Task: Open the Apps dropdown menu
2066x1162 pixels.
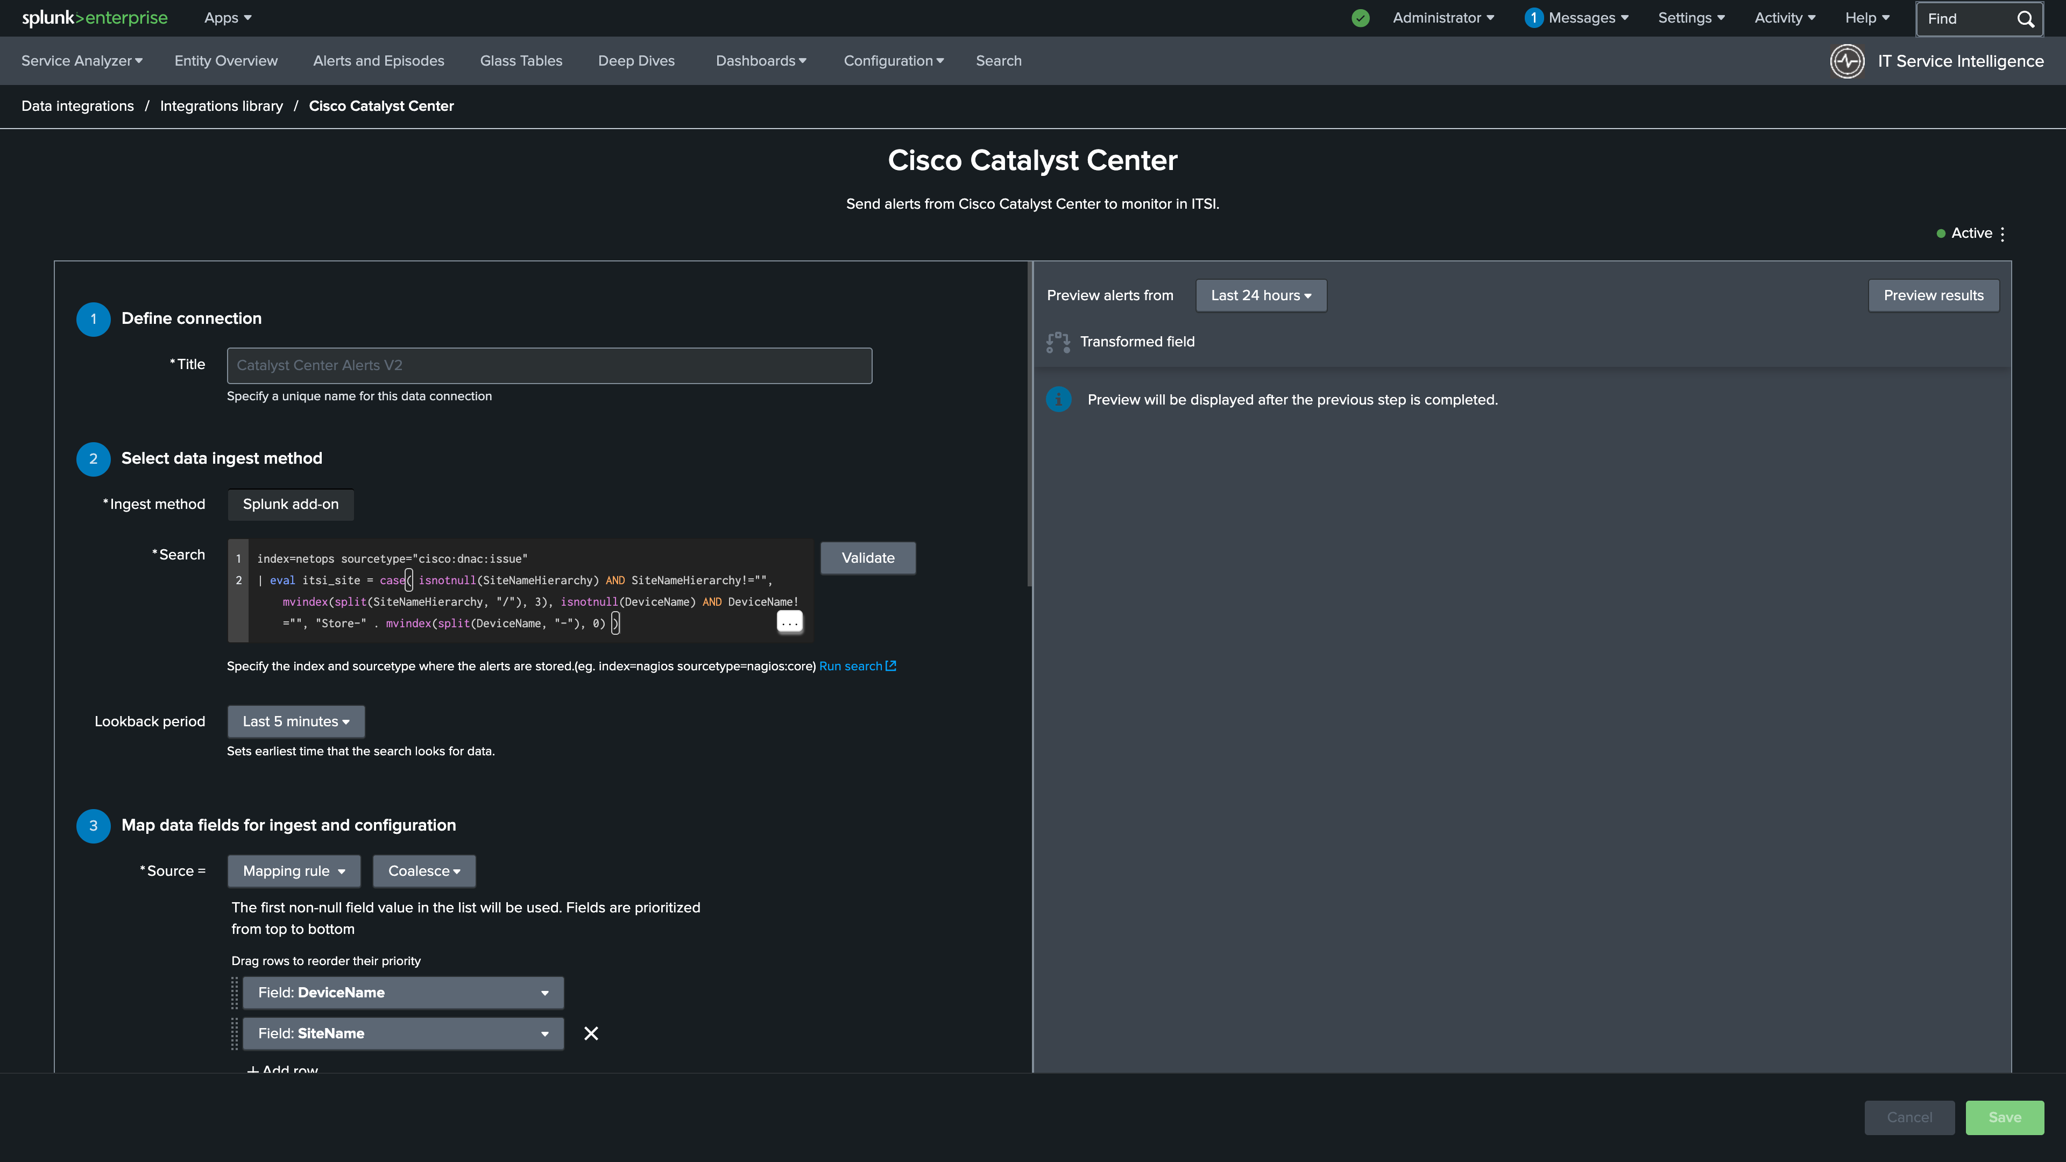Action: point(228,18)
